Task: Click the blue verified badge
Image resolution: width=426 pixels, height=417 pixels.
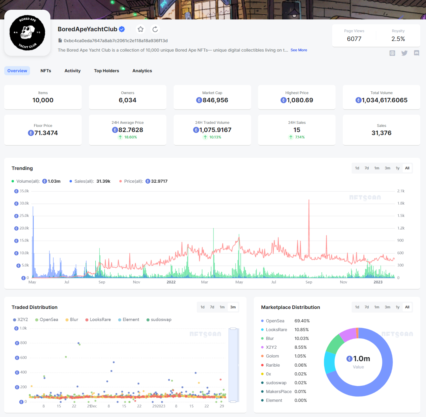Action: [x=122, y=29]
